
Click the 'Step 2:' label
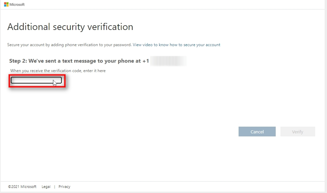tap(18, 61)
